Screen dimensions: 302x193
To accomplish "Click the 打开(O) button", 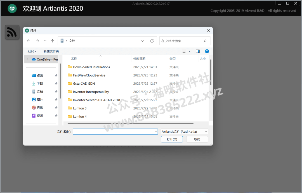I will [x=172, y=139].
